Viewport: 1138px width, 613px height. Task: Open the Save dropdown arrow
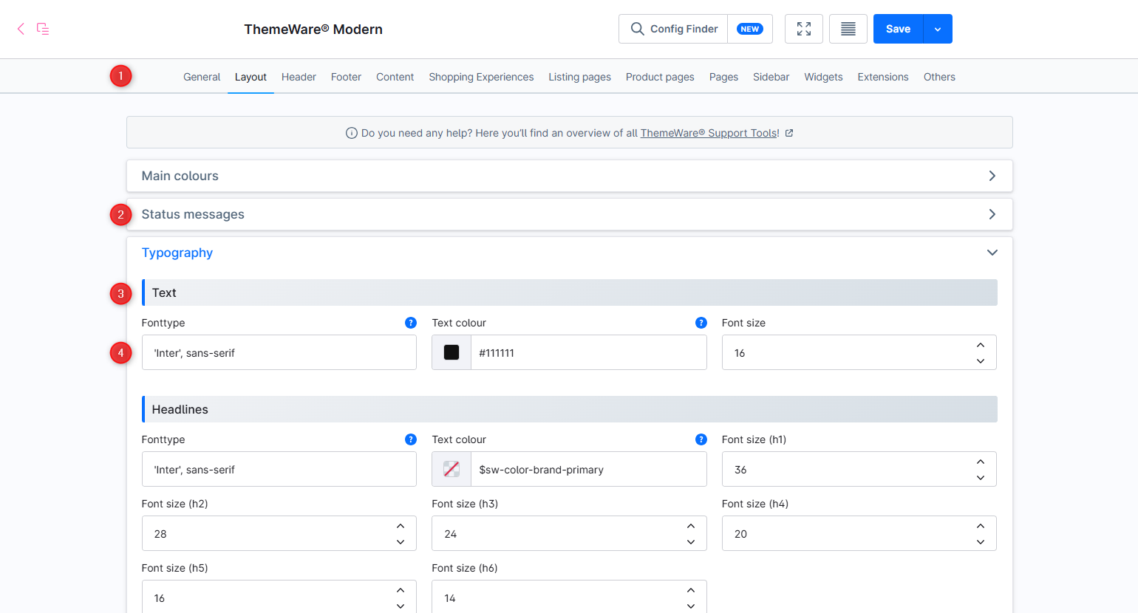(x=938, y=29)
